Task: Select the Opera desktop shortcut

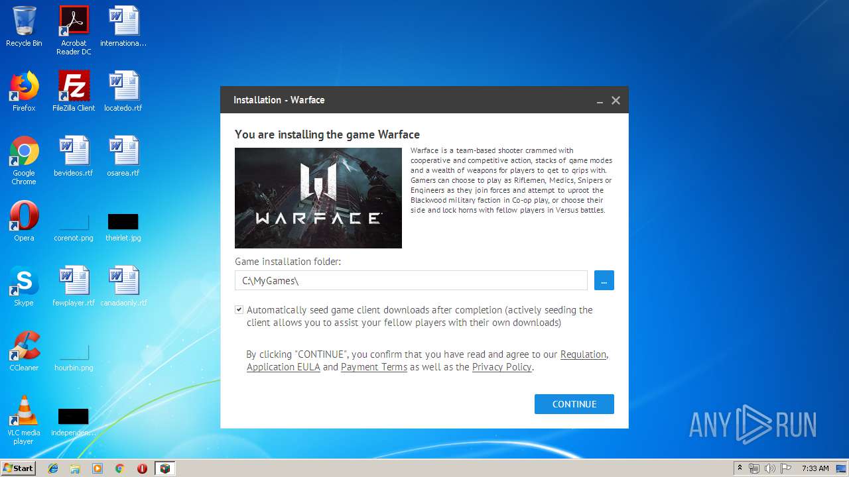Action: 24,222
